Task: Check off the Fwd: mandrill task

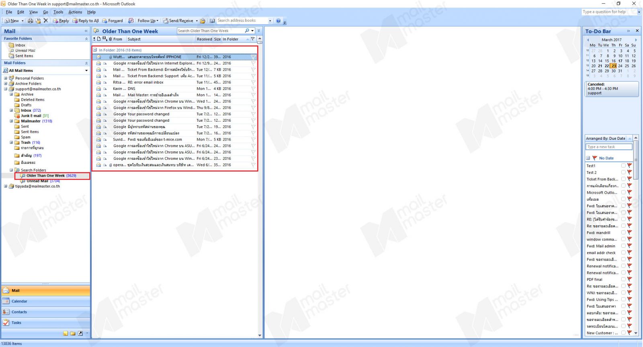Action: coord(623,233)
